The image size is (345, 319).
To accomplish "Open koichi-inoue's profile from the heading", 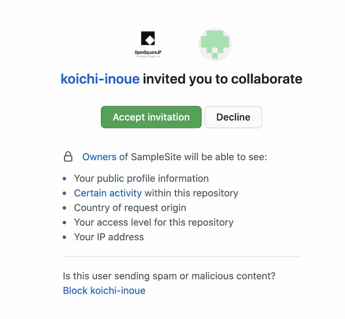I will tap(100, 79).
